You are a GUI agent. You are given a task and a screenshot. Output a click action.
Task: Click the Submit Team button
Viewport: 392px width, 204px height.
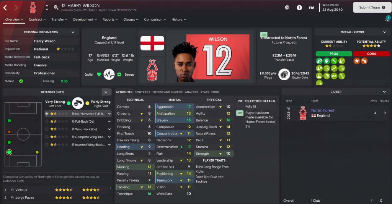pyautogui.click(x=372, y=8)
